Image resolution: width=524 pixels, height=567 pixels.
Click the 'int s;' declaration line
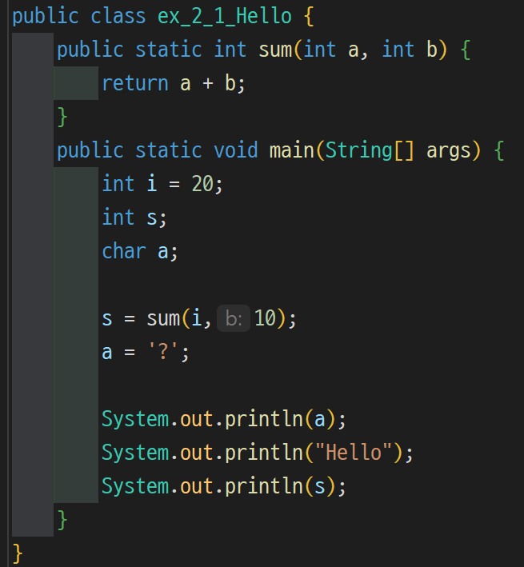[x=134, y=218]
